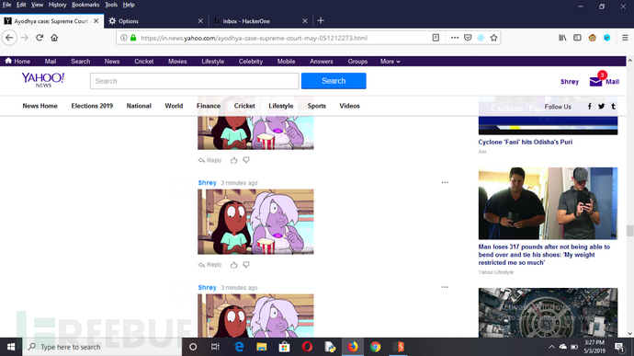Open page actions three-dot menu in address bar
634x356 pixels.
click(x=455, y=38)
